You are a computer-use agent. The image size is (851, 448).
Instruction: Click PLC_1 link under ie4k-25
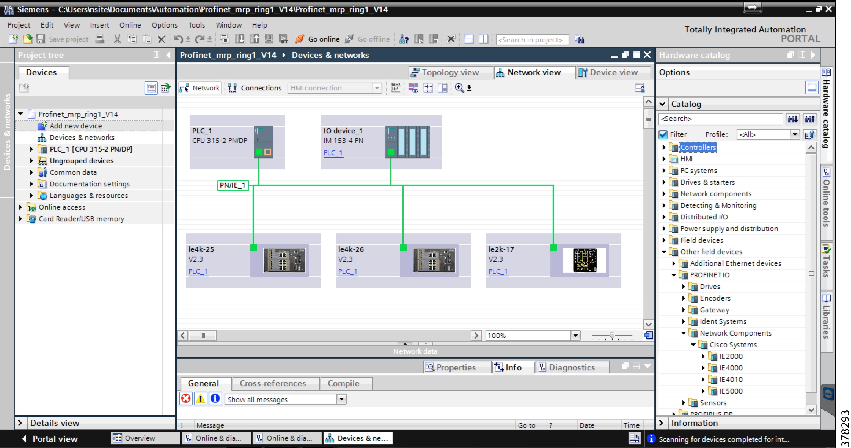198,271
